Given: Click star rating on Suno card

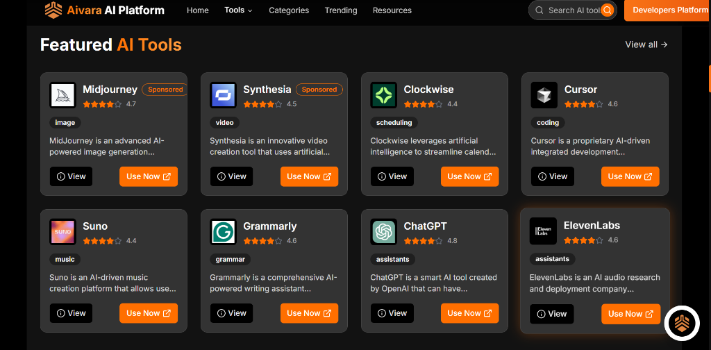Looking at the screenshot, I should click(102, 241).
